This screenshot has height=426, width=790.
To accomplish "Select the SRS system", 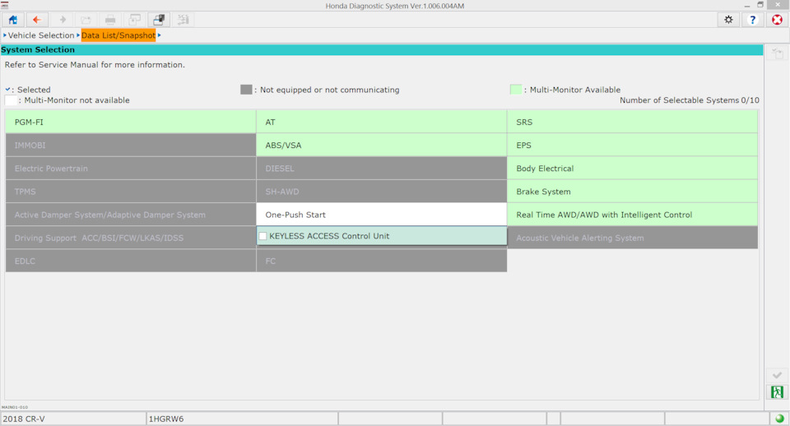I will 632,122.
